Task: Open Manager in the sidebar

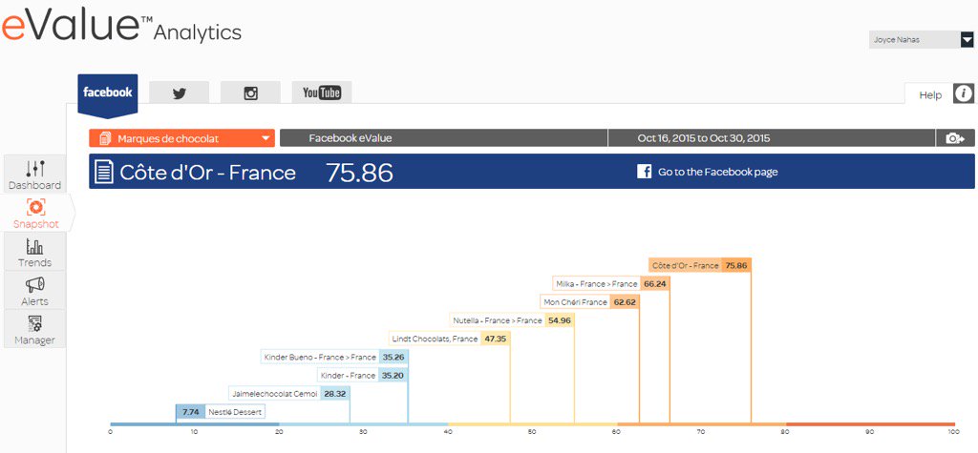Action: [35, 330]
